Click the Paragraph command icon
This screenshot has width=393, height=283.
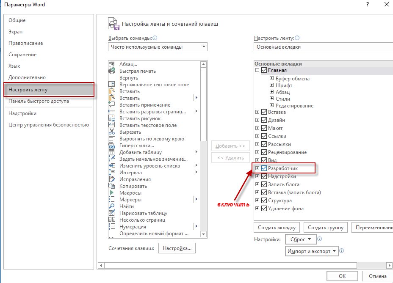click(x=111, y=64)
